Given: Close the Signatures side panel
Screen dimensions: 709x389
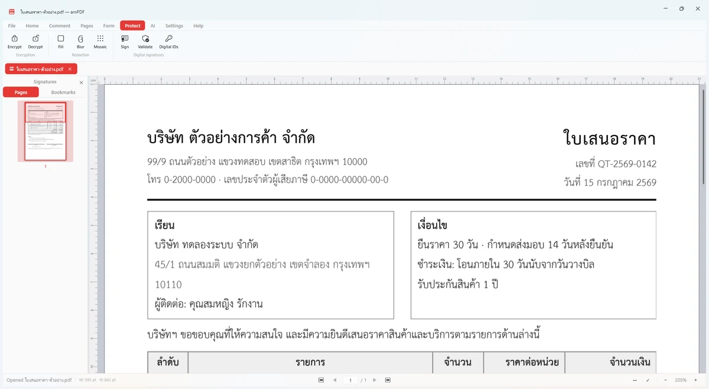Looking at the screenshot, I should click(82, 83).
